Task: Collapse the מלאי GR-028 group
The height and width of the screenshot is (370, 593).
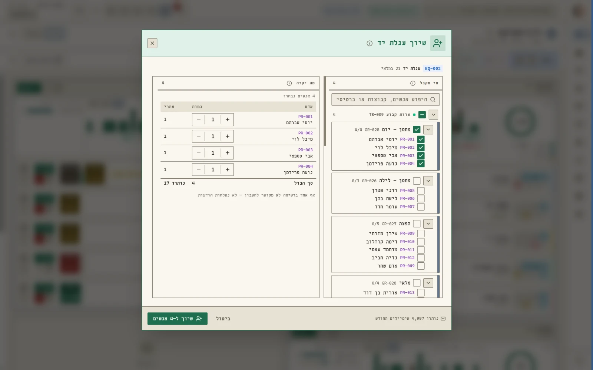Action: (x=428, y=283)
